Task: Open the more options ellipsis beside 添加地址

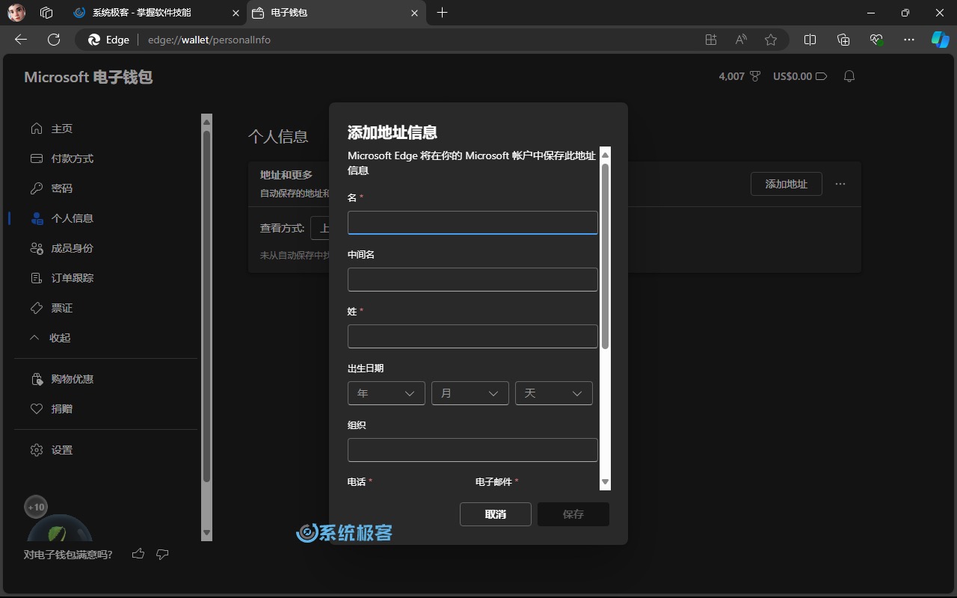Action: [x=840, y=184]
